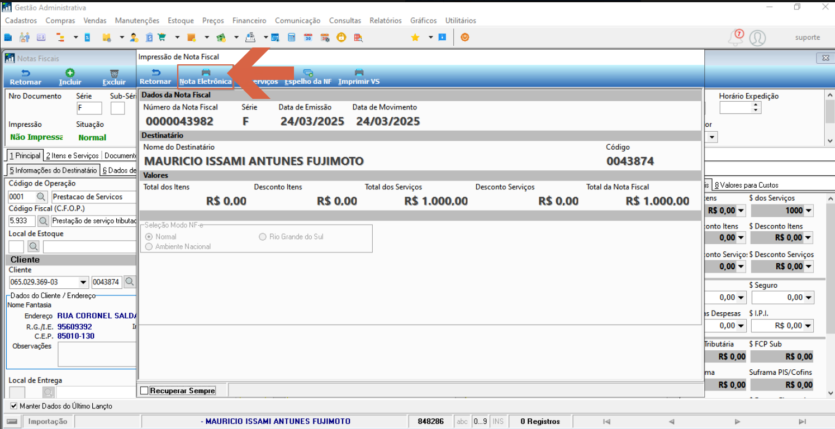Click the green Incluir plus icon

(70, 73)
